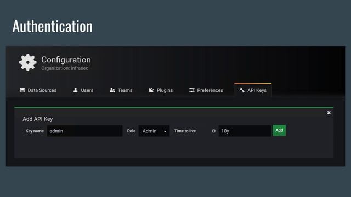
Task: Click the green Add button
Action: (279, 130)
